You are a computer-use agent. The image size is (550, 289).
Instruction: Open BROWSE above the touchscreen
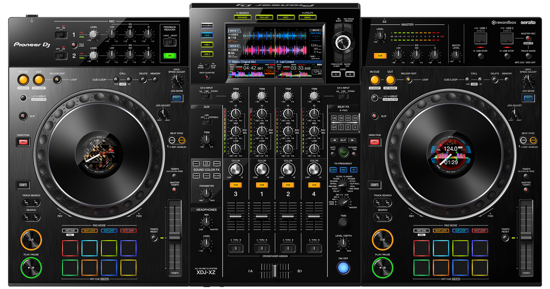tap(242, 17)
